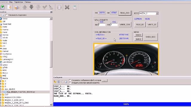191x107 pixels.
Task: Expand the Mazda '3' folder
Action: click(1, 84)
